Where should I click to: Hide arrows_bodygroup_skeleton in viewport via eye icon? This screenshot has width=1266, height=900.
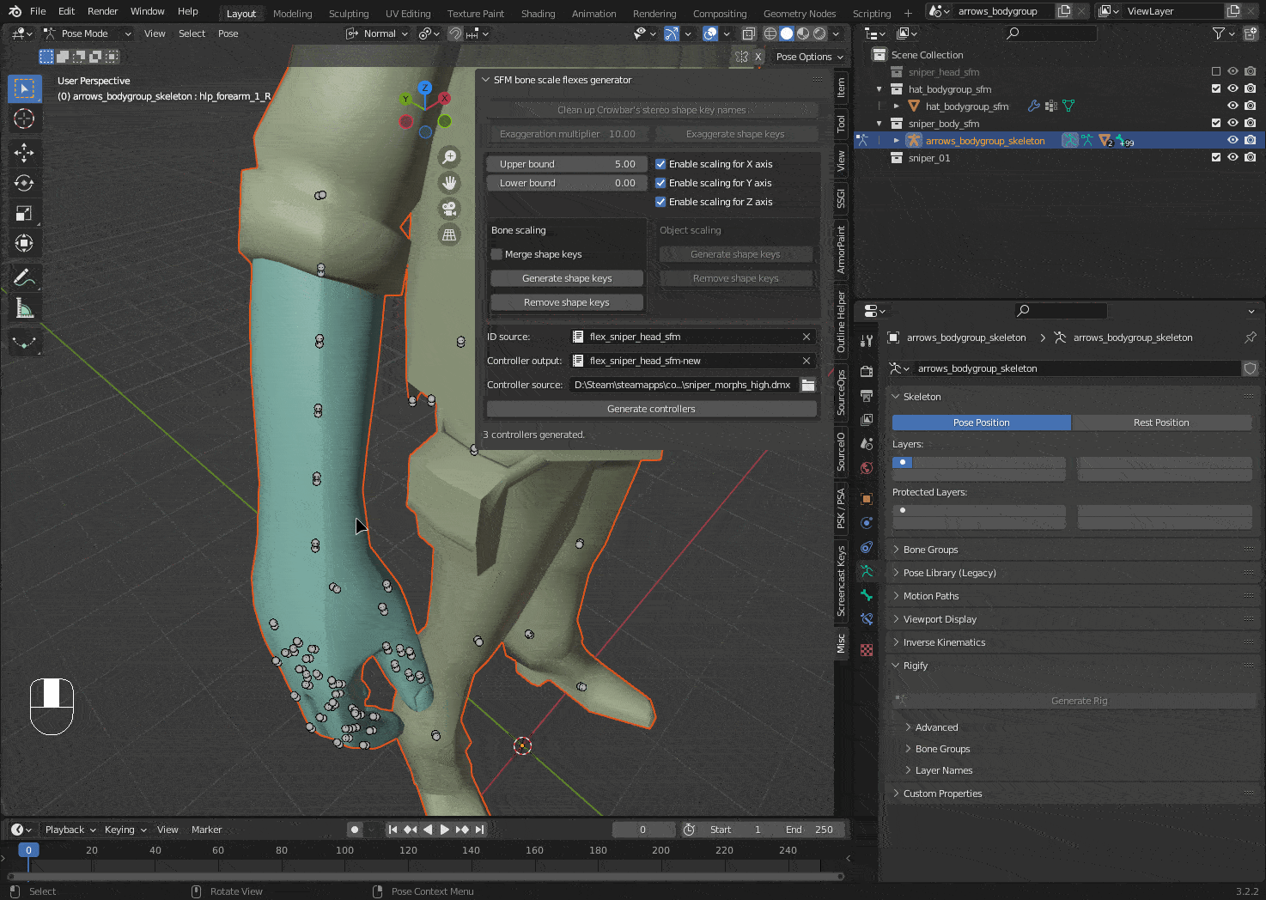[1233, 140]
